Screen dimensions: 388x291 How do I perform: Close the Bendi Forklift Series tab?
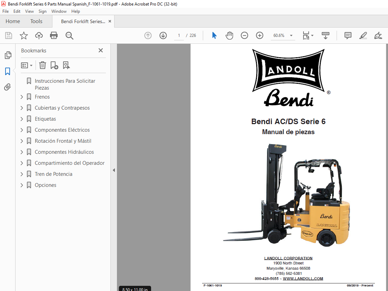point(110,21)
